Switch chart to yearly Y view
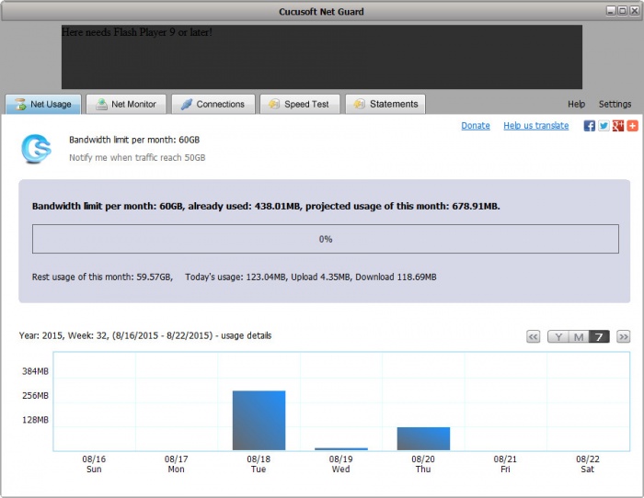The height and width of the screenshot is (498, 644). (x=558, y=337)
